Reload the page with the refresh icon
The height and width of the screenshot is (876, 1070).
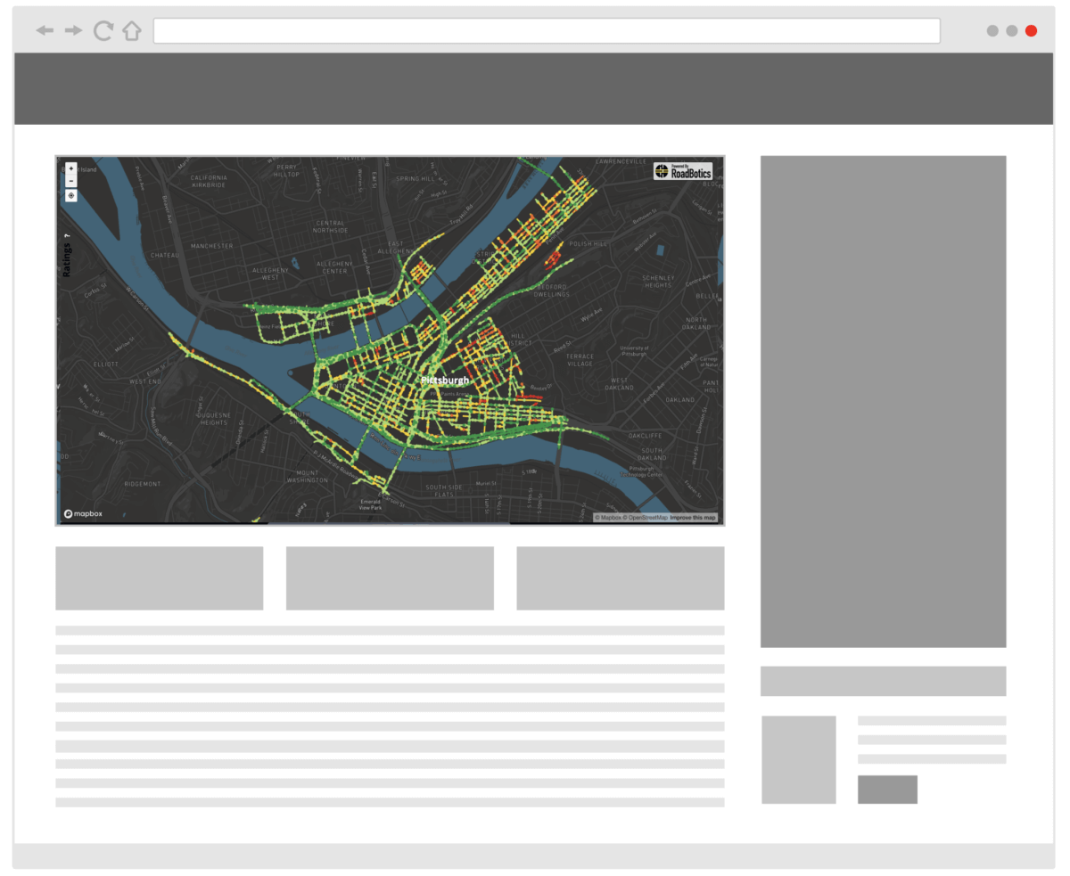(x=103, y=30)
